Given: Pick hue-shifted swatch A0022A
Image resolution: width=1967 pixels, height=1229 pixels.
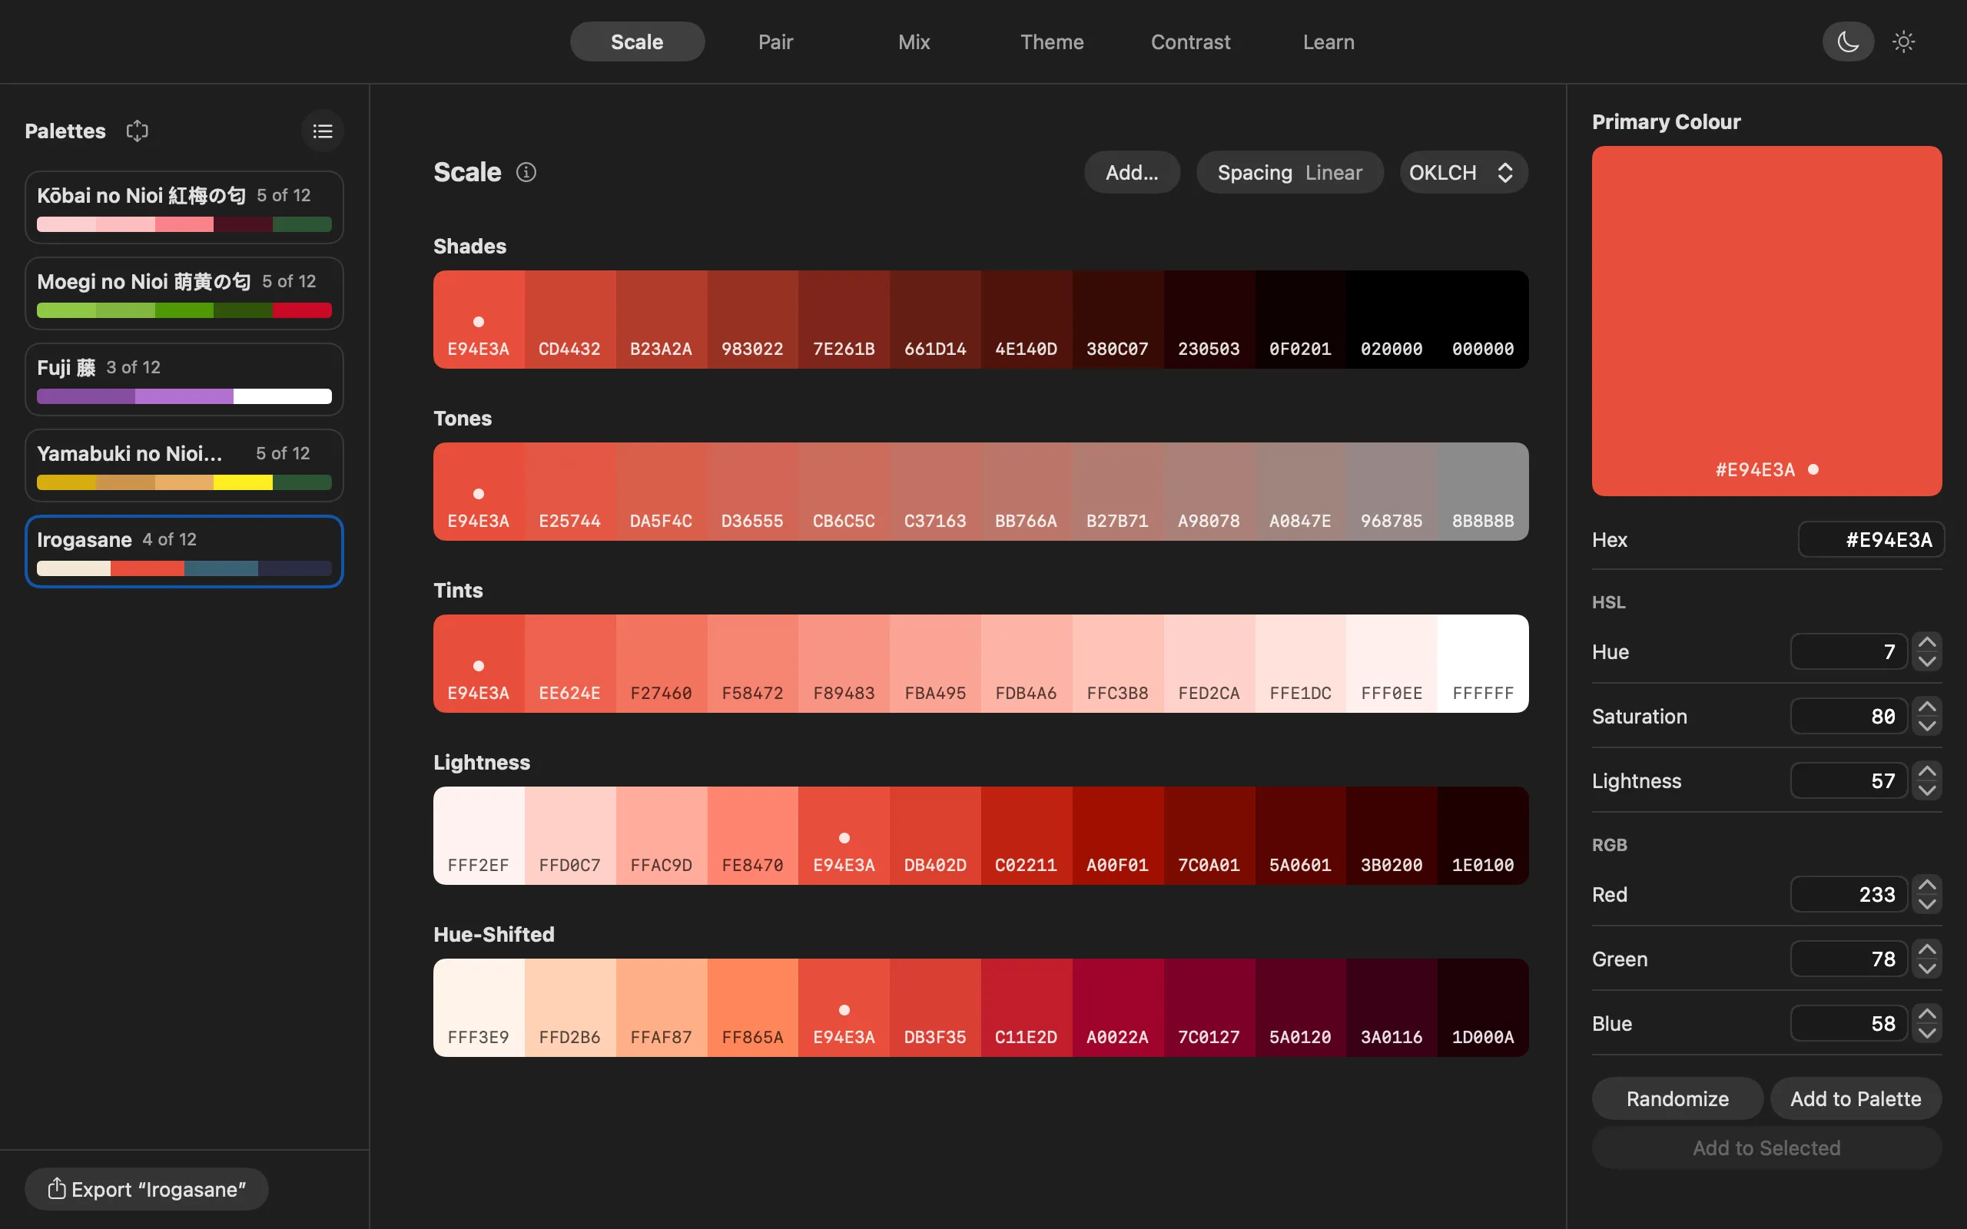Looking at the screenshot, I should pos(1118,1008).
